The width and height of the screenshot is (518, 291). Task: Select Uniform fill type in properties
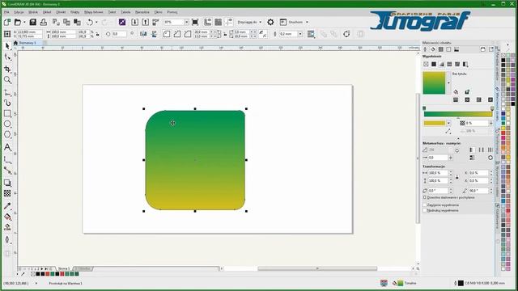coord(434,64)
